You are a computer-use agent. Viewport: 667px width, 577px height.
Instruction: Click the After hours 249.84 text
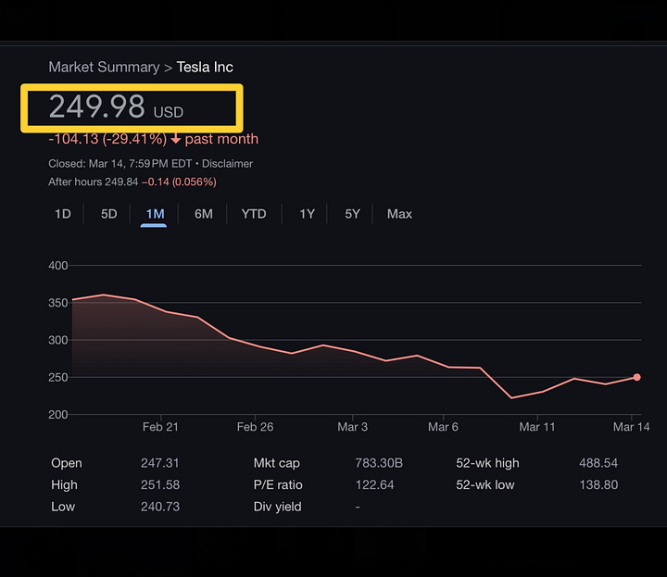tap(94, 182)
